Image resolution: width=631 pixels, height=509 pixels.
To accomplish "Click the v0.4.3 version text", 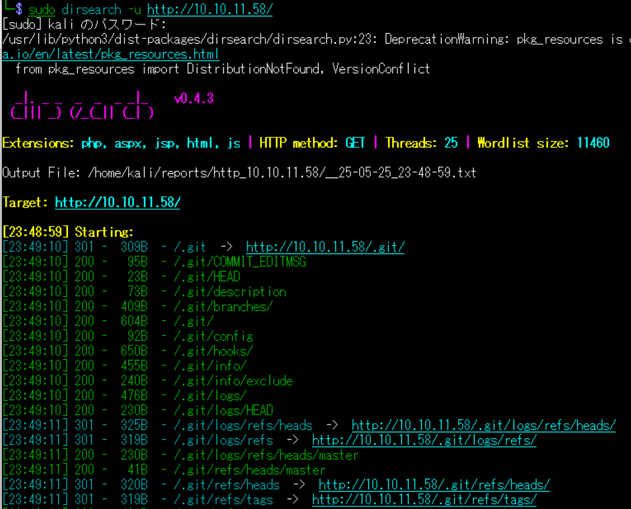I will 193,98.
